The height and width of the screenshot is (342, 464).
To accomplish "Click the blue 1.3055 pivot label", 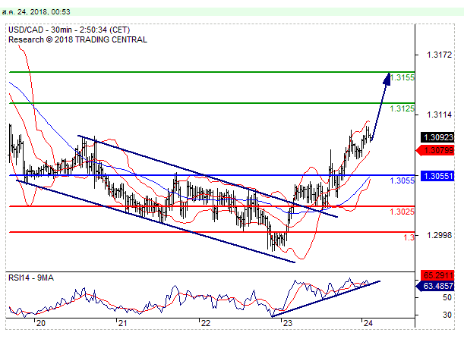I will click(402, 180).
